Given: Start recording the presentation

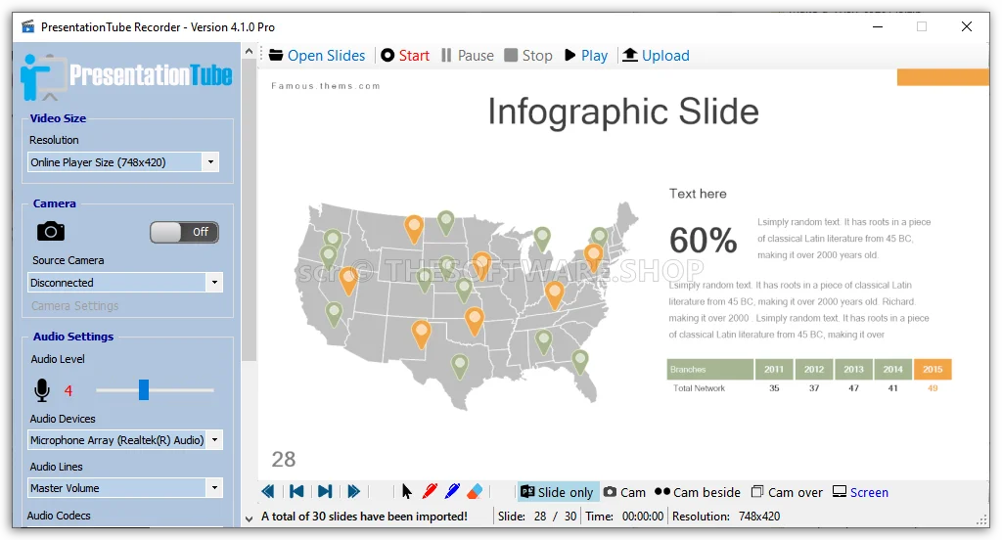Looking at the screenshot, I should 405,56.
